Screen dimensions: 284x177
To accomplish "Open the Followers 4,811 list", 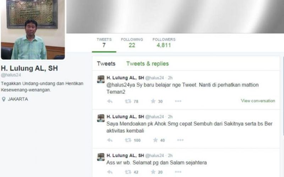I will pyautogui.click(x=164, y=42).
